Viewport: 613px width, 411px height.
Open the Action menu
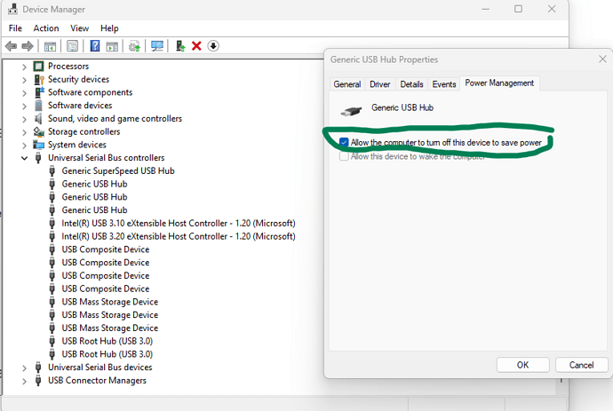point(45,28)
